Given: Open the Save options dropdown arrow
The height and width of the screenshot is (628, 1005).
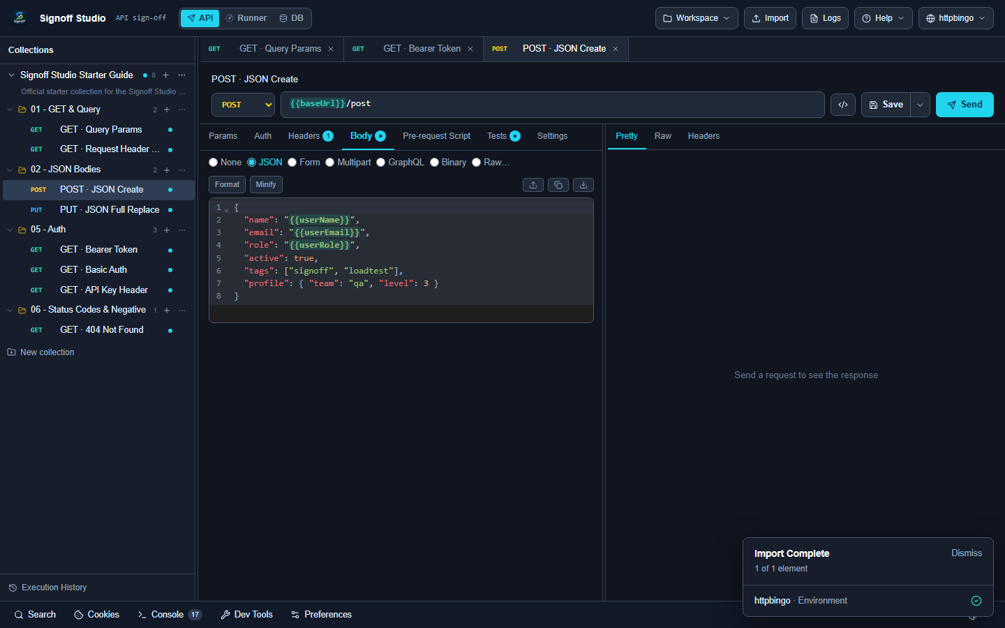Looking at the screenshot, I should pos(921,105).
